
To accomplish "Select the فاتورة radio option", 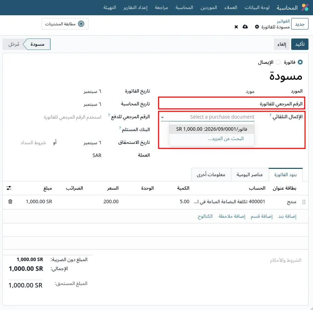I will click(300, 62).
